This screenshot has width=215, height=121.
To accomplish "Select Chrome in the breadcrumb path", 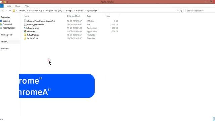I will coord(80,11).
